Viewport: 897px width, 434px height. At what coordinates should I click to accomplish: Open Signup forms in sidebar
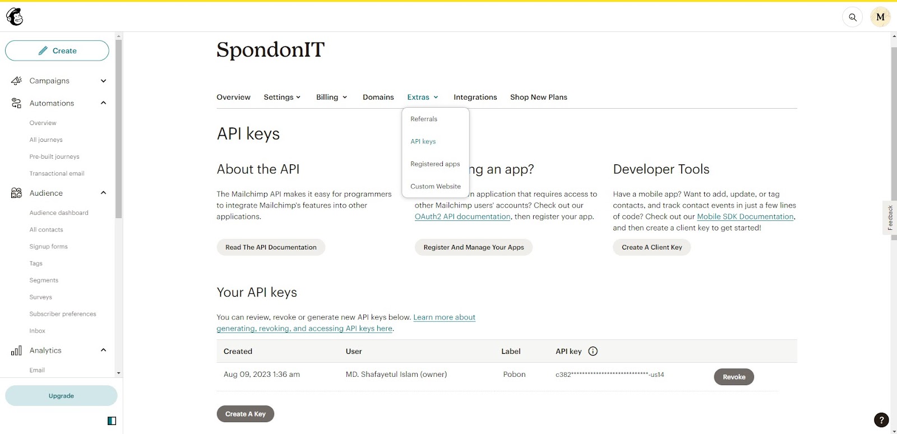[x=48, y=246]
